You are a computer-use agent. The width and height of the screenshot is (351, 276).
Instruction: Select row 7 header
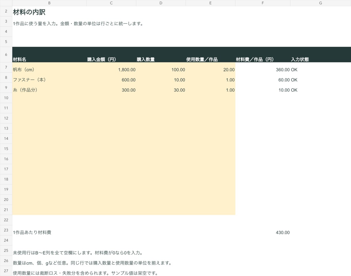coord(6,67)
